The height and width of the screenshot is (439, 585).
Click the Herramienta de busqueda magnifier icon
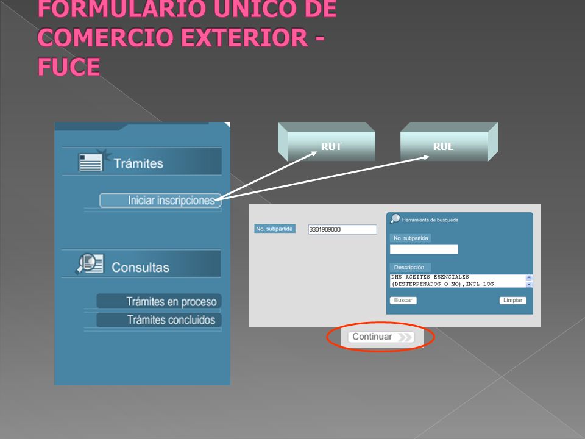pyautogui.click(x=395, y=218)
